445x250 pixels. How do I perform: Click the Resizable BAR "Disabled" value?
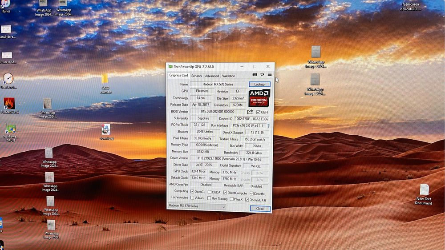pyautogui.click(x=256, y=186)
